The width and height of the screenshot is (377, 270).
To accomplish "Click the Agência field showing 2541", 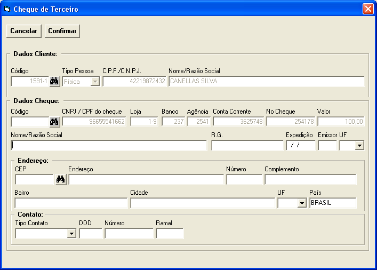I will point(199,122).
